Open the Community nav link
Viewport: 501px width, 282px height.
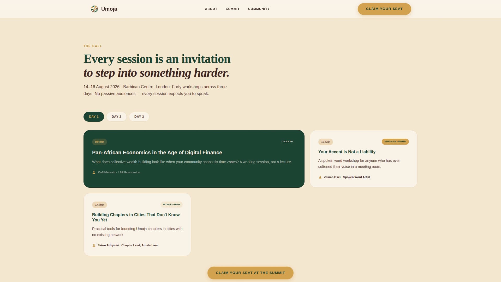point(259,9)
